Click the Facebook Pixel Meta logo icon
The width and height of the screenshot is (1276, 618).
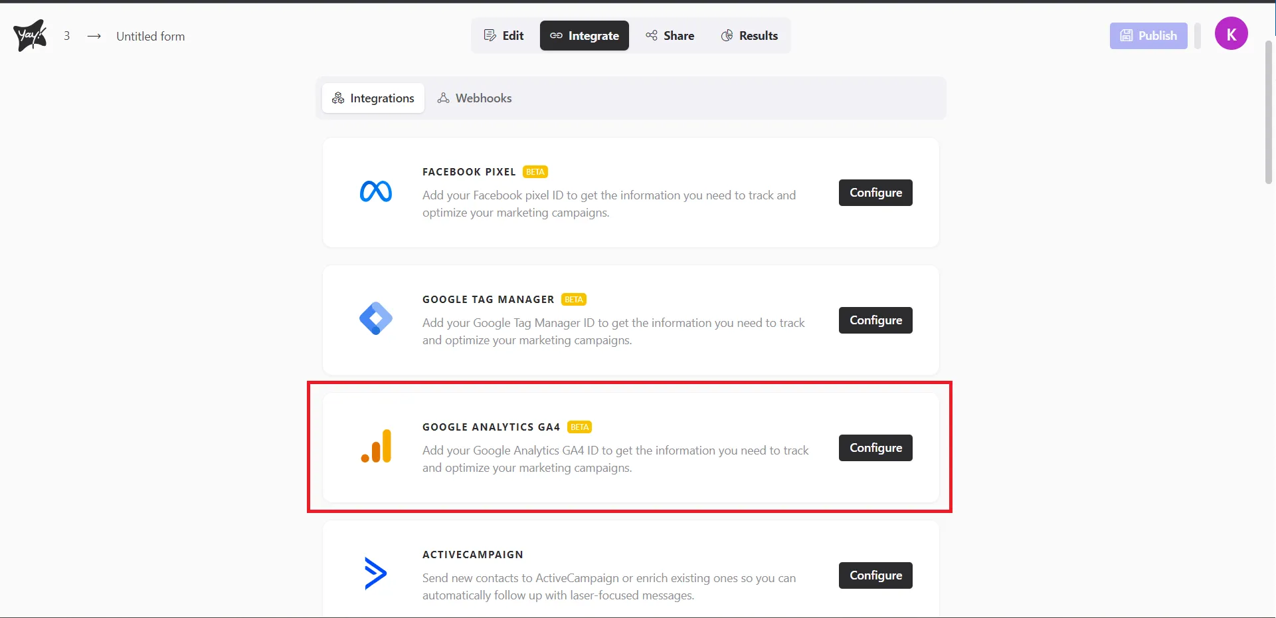(376, 192)
